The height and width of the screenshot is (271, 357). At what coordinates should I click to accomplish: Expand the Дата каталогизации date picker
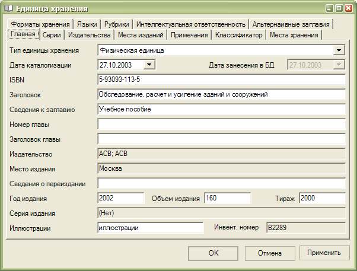[149, 65]
